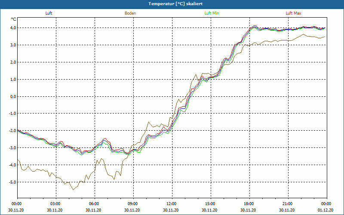Click the -1,0 y-axis value
This screenshot has height=215, width=344.
12,114
